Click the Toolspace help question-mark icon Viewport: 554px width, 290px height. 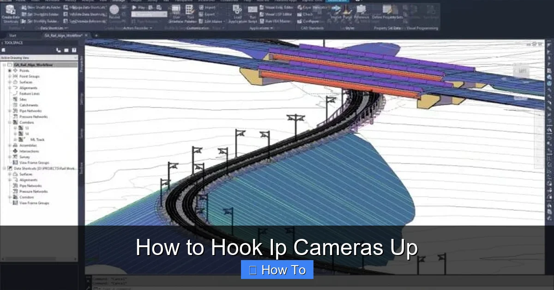(74, 50)
